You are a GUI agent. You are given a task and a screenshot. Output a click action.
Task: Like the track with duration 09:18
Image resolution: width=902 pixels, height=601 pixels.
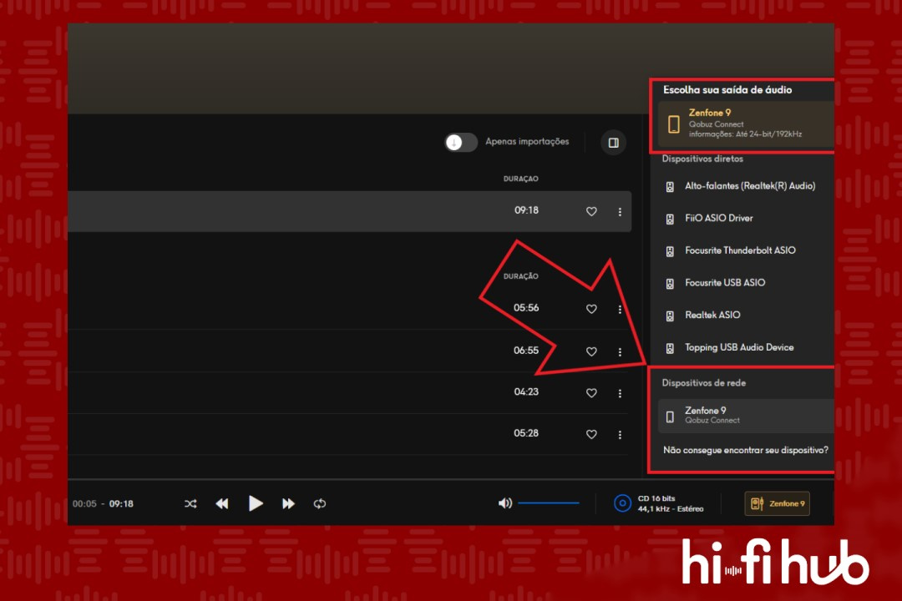click(x=591, y=212)
